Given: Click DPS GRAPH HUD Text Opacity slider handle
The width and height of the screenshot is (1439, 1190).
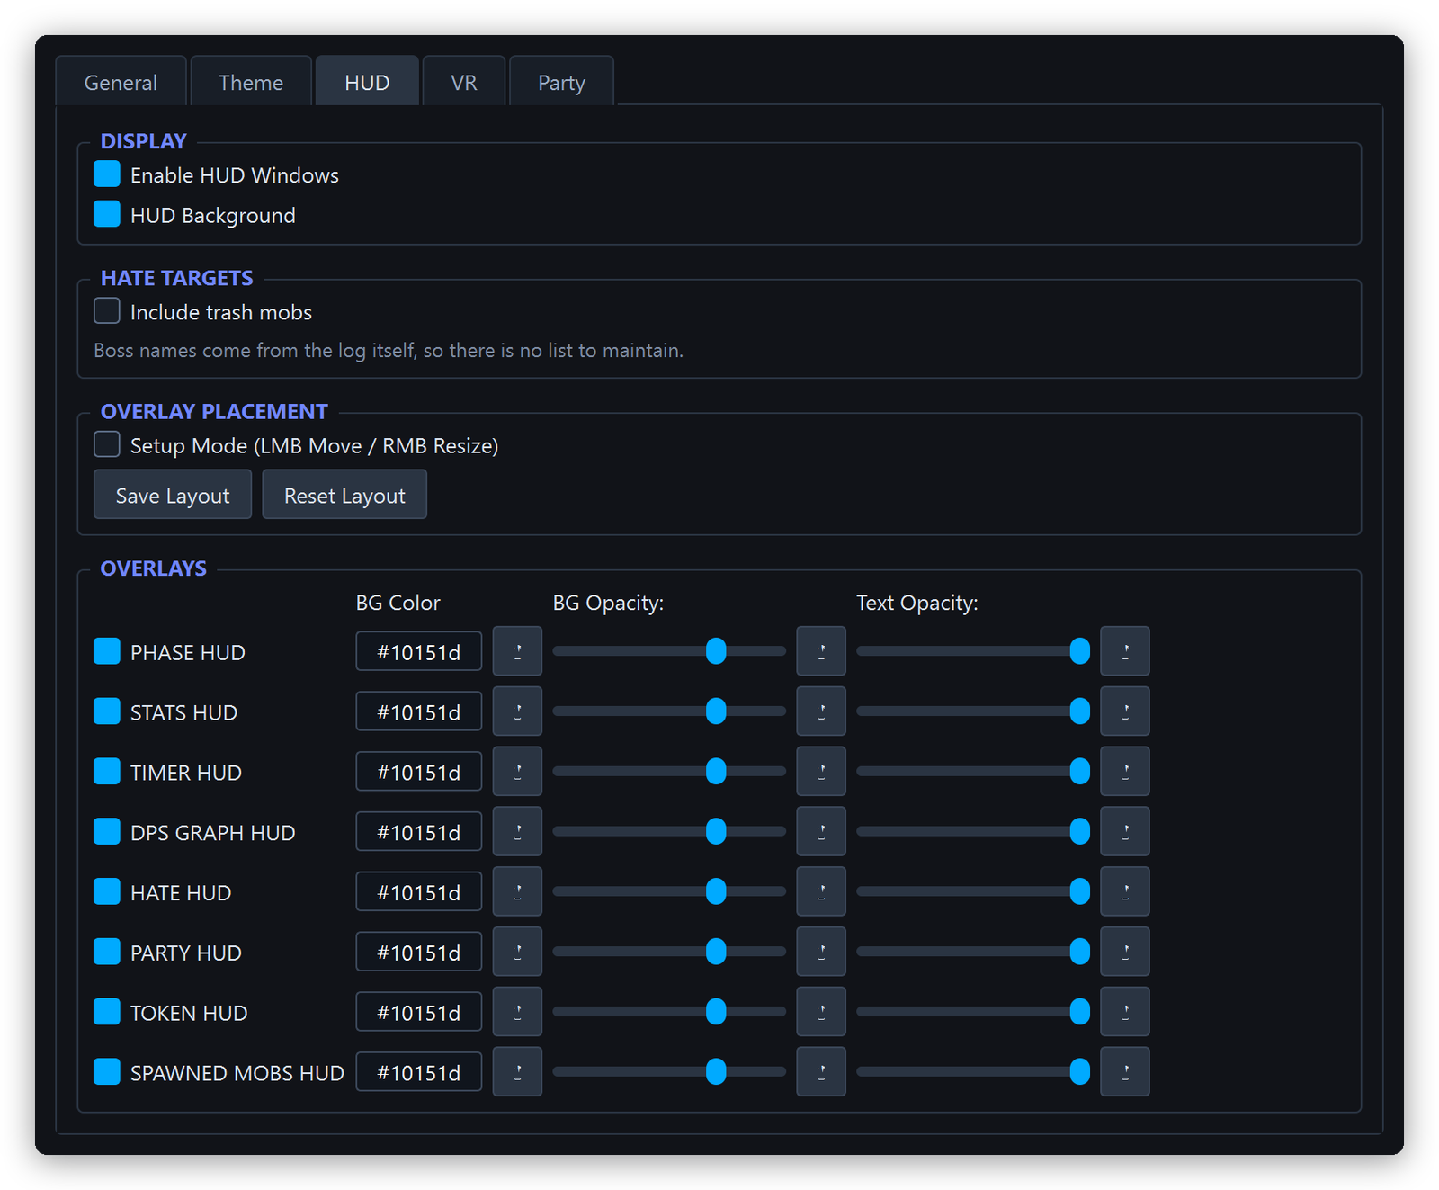Looking at the screenshot, I should coord(1080,832).
